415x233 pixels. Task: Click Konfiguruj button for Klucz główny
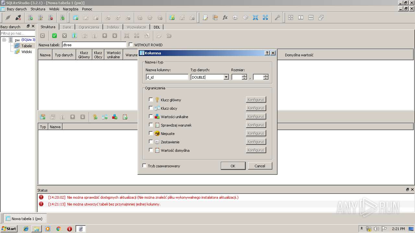[256, 100]
